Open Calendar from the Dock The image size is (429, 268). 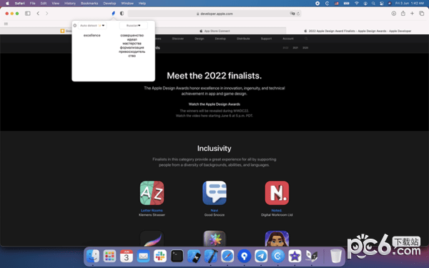pyautogui.click(x=127, y=257)
